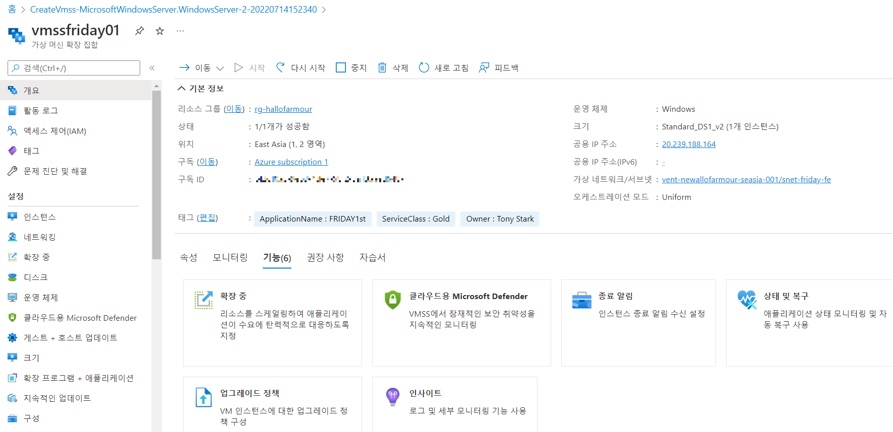Click the Uniform orchestration mode value

click(x=676, y=197)
